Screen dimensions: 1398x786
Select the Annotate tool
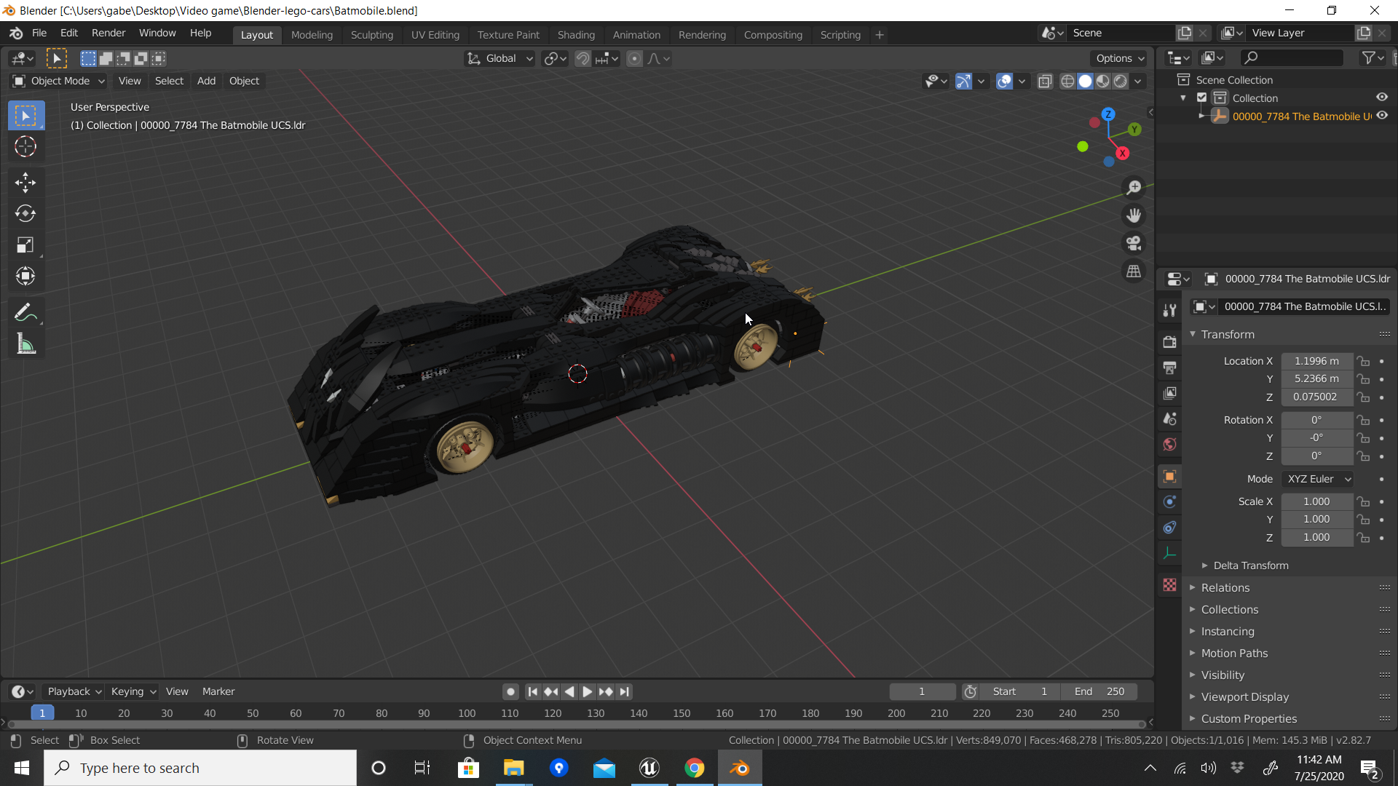coord(25,312)
